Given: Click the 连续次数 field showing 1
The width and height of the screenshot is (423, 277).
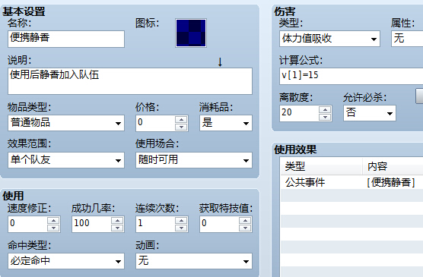Looking at the screenshot, I should [x=155, y=224].
